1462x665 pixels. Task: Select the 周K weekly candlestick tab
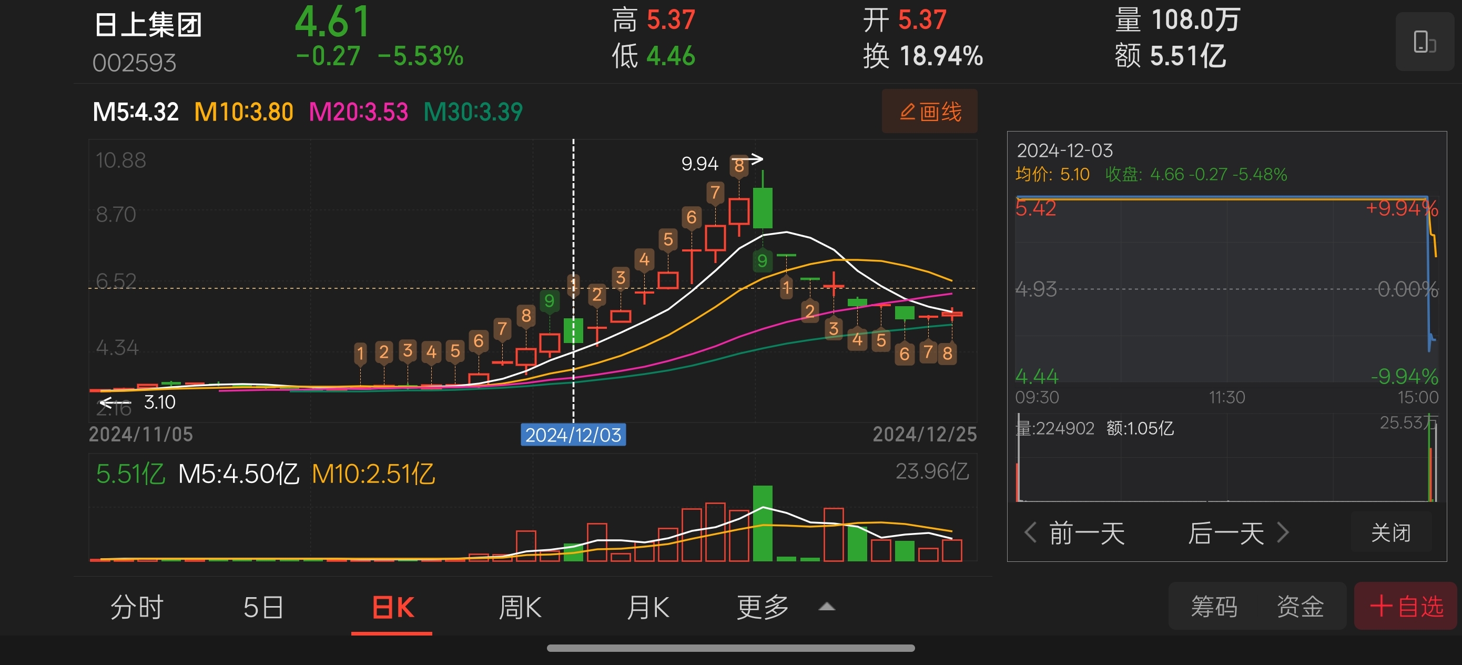click(519, 607)
